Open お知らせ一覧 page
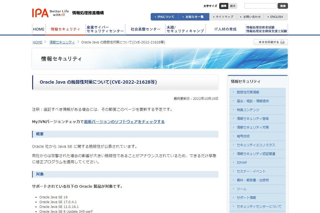 pos(194,17)
